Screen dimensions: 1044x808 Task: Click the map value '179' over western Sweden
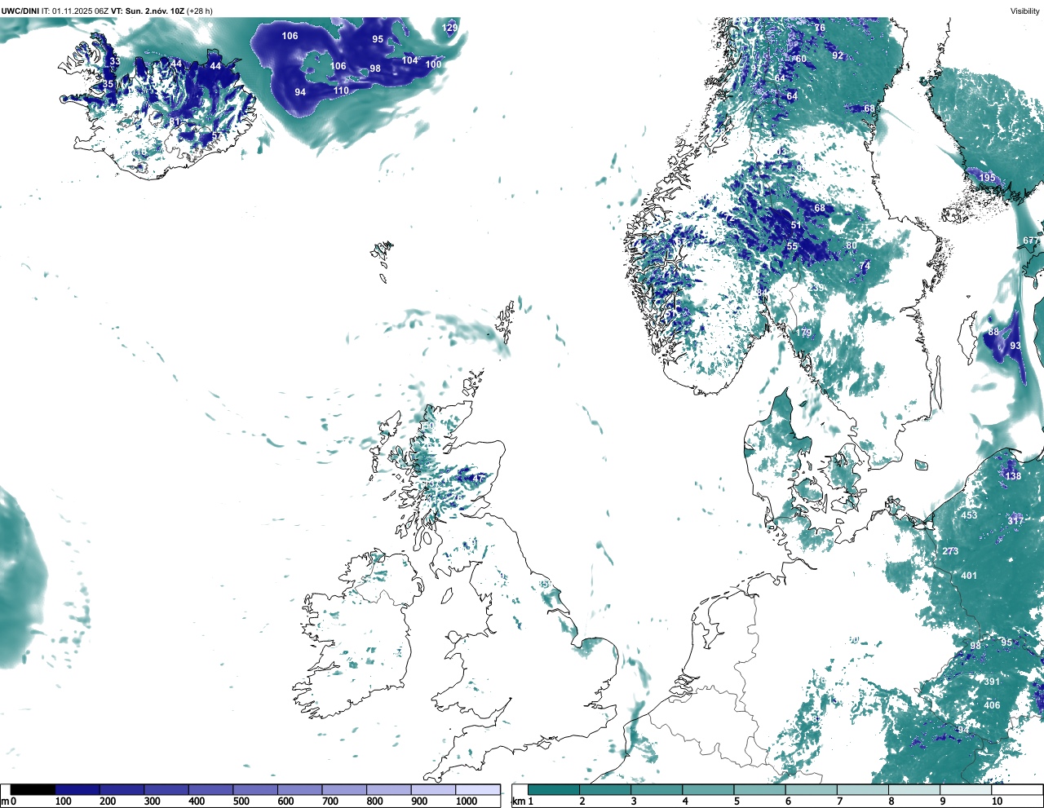805,333
